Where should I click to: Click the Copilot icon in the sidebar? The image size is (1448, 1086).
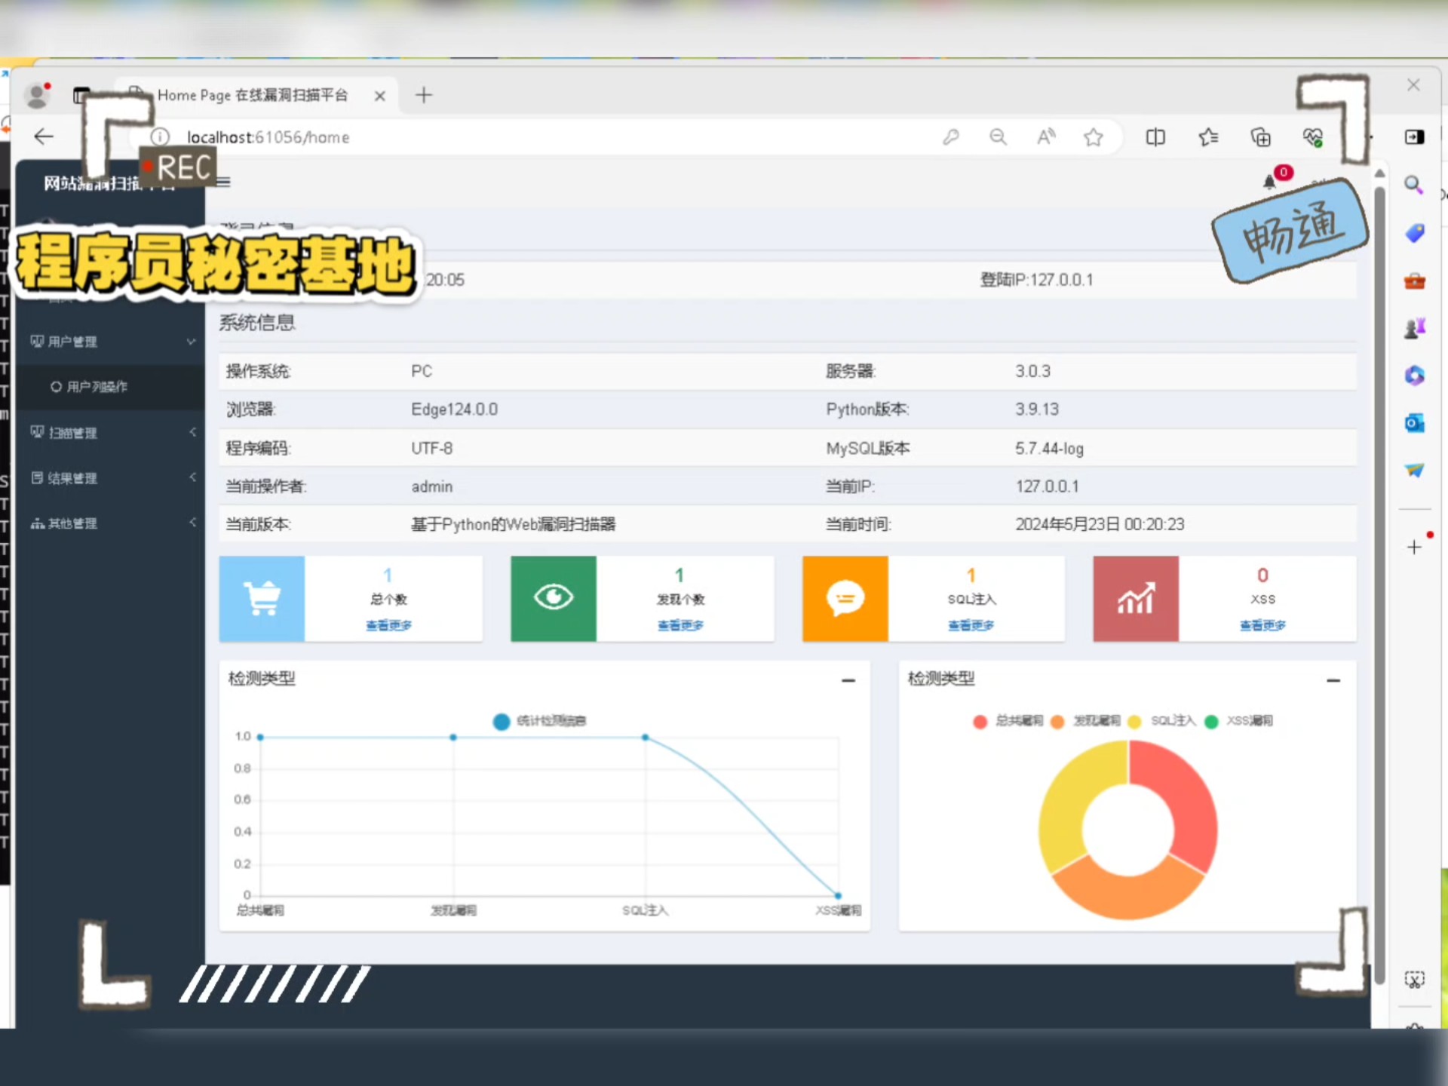point(1414,375)
